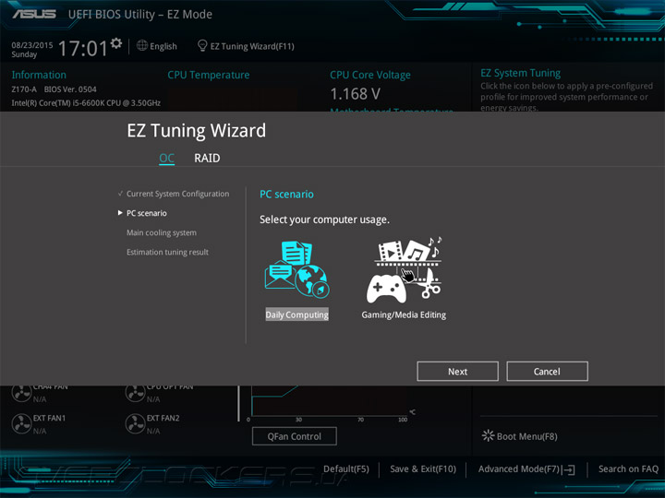665x498 pixels.
Task: Go to Main cooling system step
Action: click(x=161, y=232)
